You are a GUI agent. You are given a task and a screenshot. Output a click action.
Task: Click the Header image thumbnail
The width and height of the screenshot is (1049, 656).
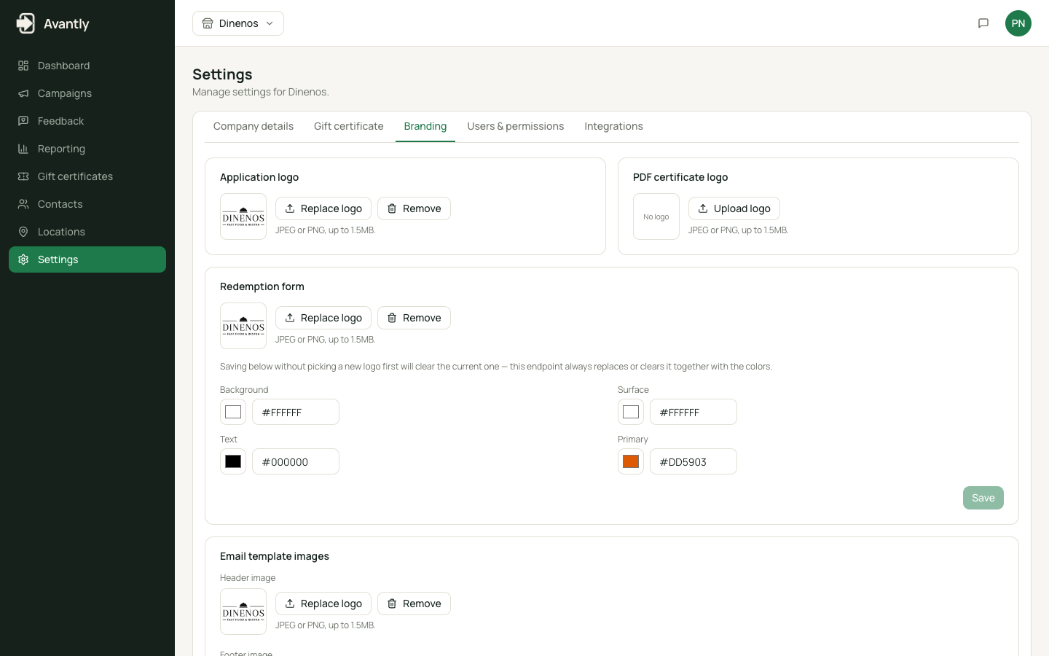coord(243,612)
